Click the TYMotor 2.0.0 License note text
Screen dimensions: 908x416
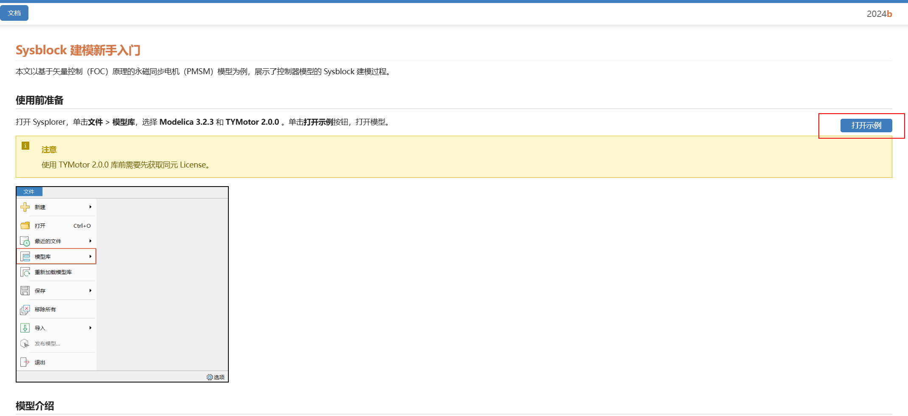(x=126, y=165)
